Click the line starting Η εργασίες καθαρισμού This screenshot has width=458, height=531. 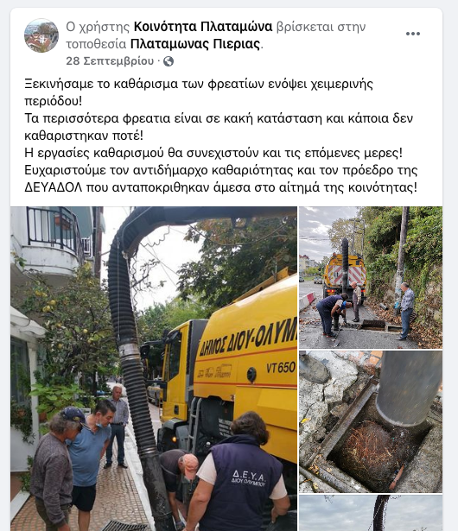213,153
